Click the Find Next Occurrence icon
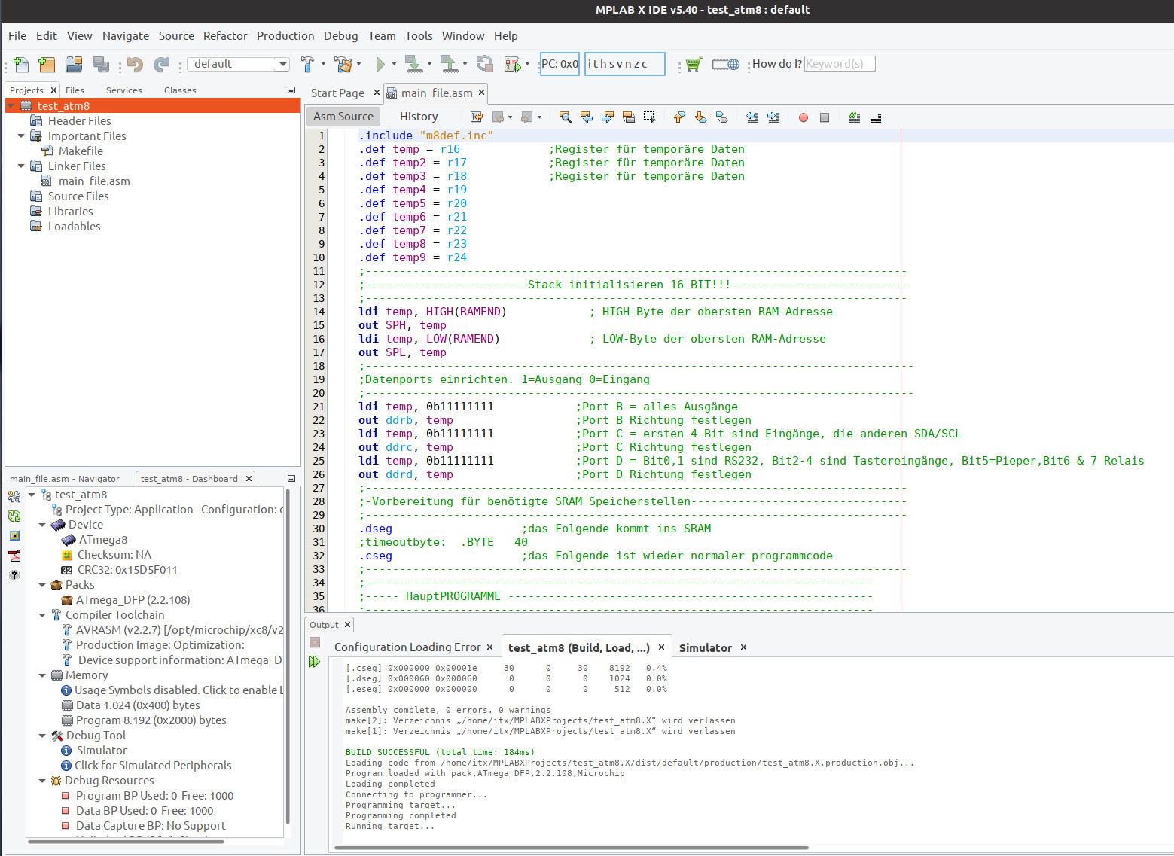 (608, 117)
